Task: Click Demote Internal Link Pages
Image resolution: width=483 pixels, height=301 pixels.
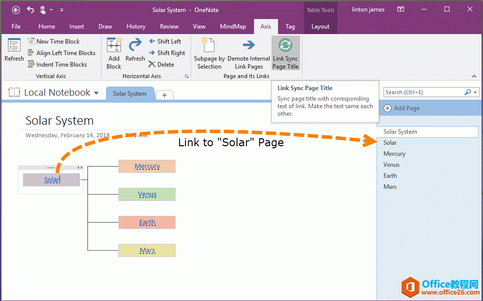Action: click(249, 52)
